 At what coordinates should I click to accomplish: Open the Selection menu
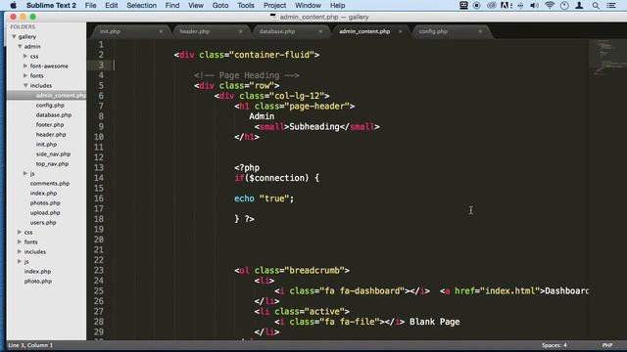(x=141, y=6)
